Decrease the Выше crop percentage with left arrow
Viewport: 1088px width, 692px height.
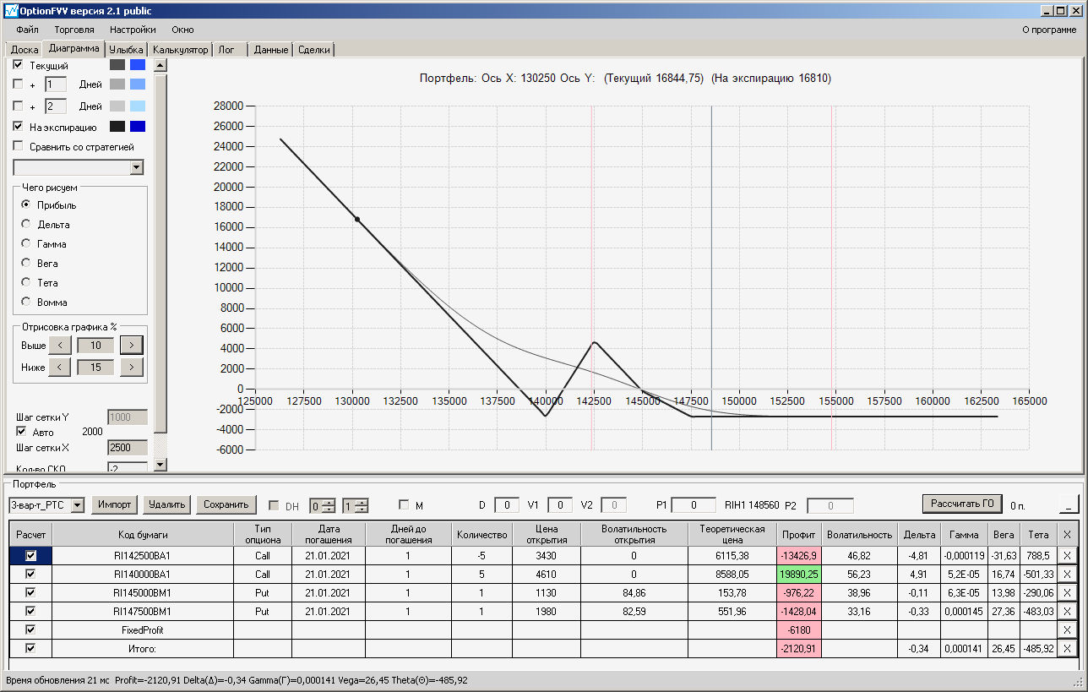point(60,345)
